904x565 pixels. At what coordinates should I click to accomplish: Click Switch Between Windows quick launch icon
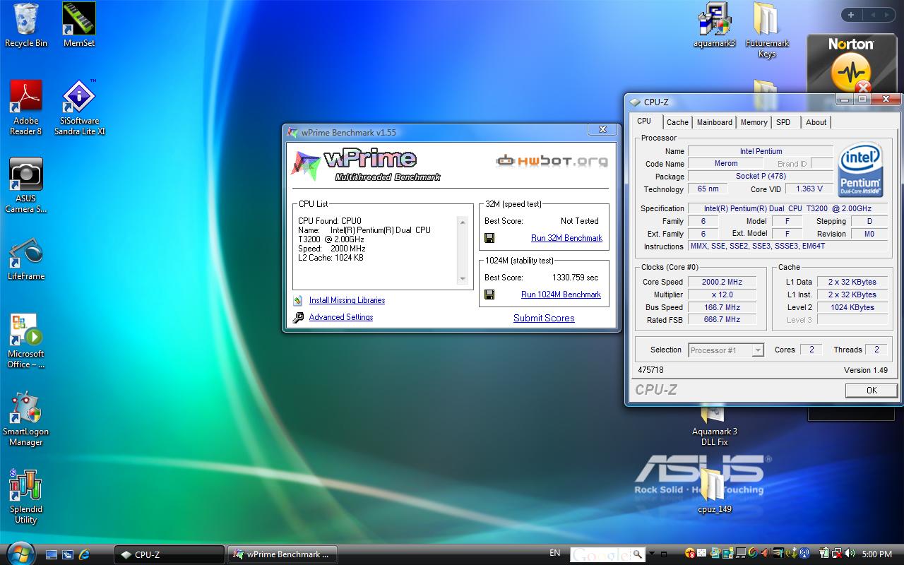[68, 554]
